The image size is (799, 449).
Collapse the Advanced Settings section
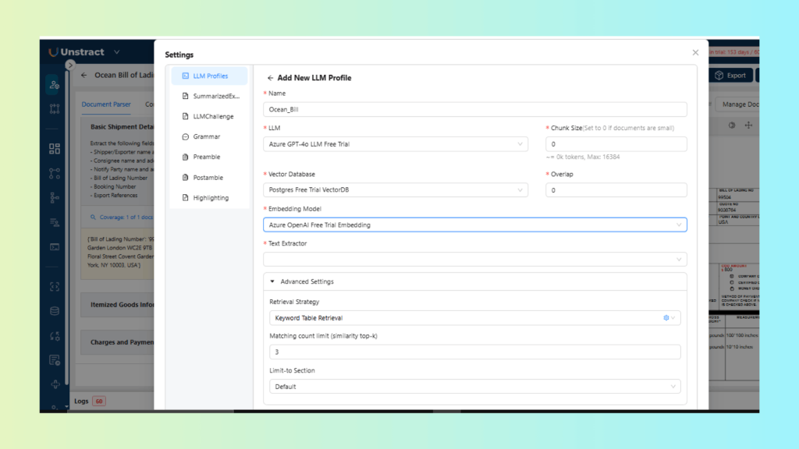coord(273,281)
